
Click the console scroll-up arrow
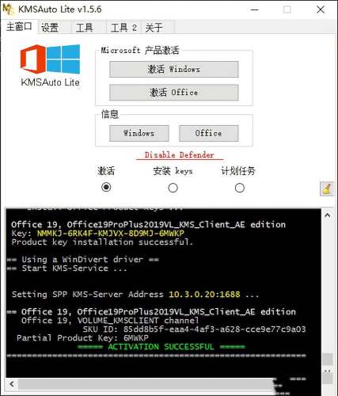point(328,215)
